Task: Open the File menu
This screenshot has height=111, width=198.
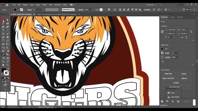Action: [14, 5]
